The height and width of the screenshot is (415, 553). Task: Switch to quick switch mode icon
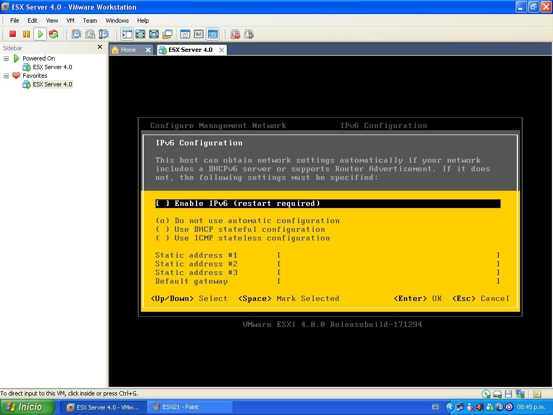[x=140, y=34]
